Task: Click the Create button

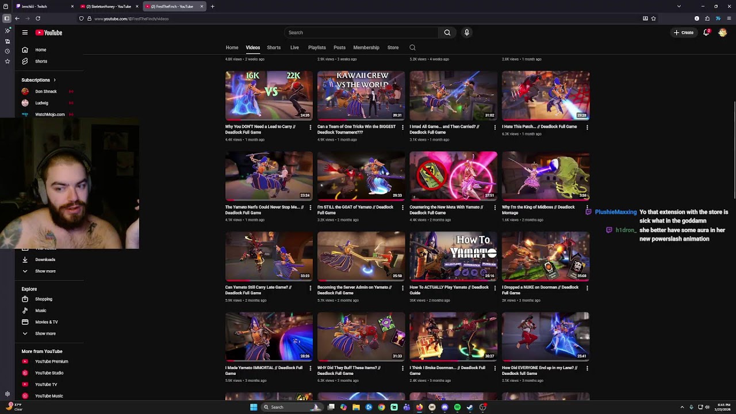Action: point(684,33)
